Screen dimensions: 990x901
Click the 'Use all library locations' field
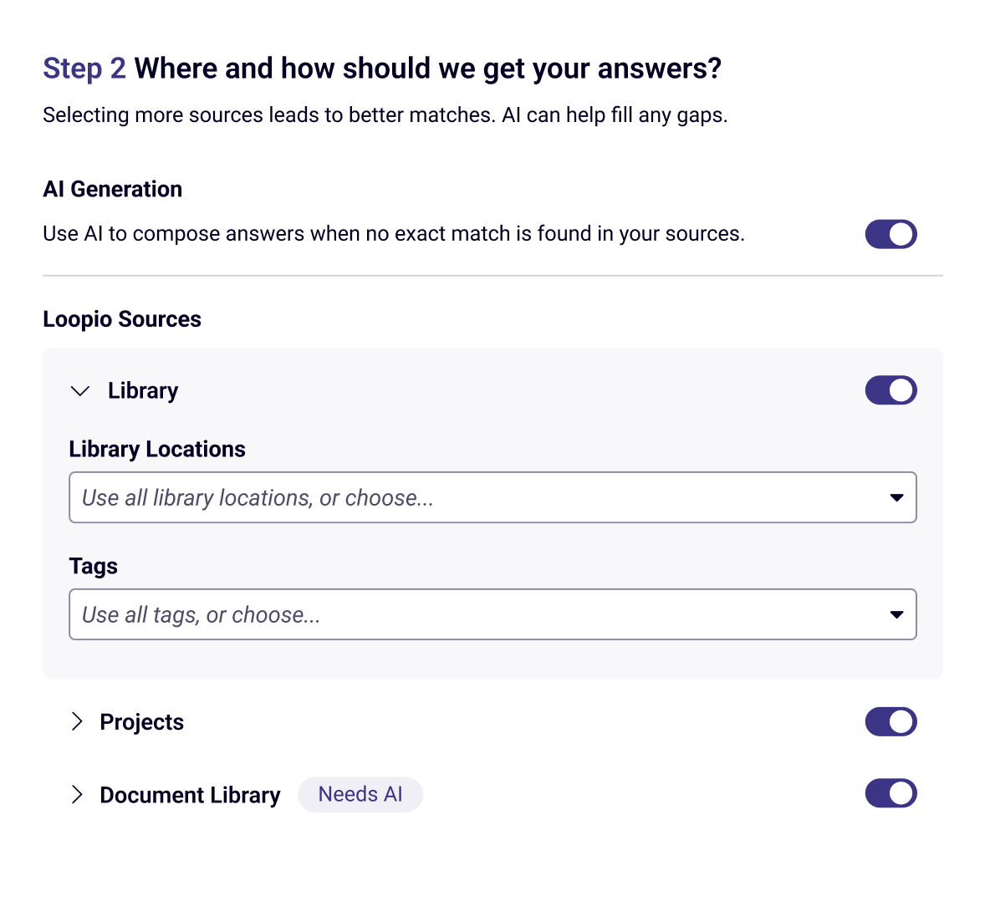tap(492, 497)
